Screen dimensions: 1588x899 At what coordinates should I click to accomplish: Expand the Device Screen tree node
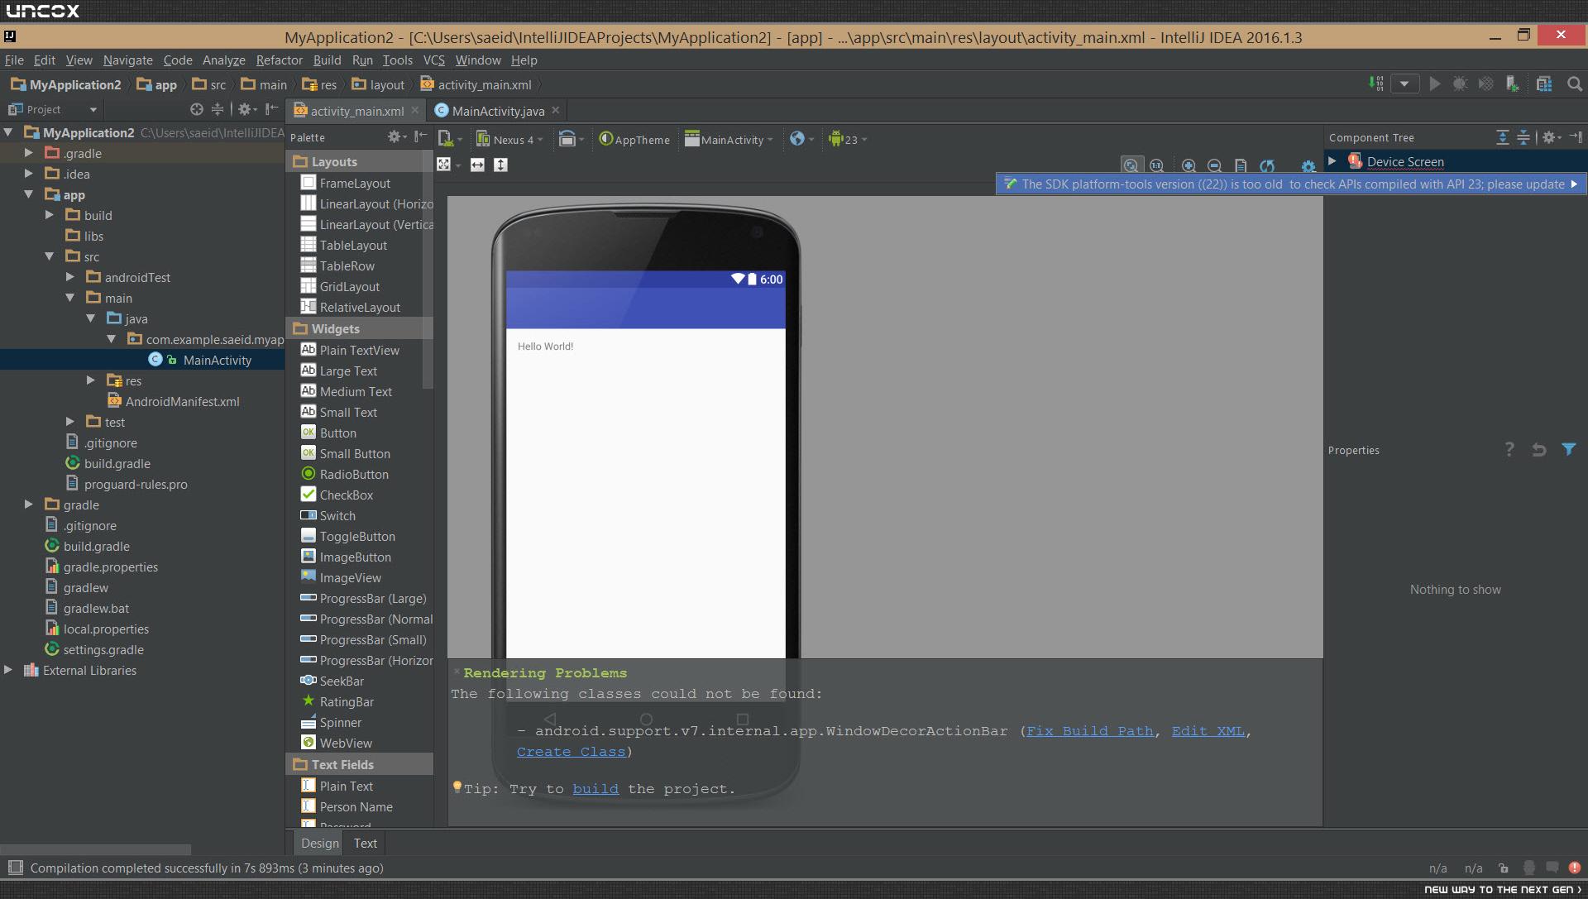[1332, 161]
